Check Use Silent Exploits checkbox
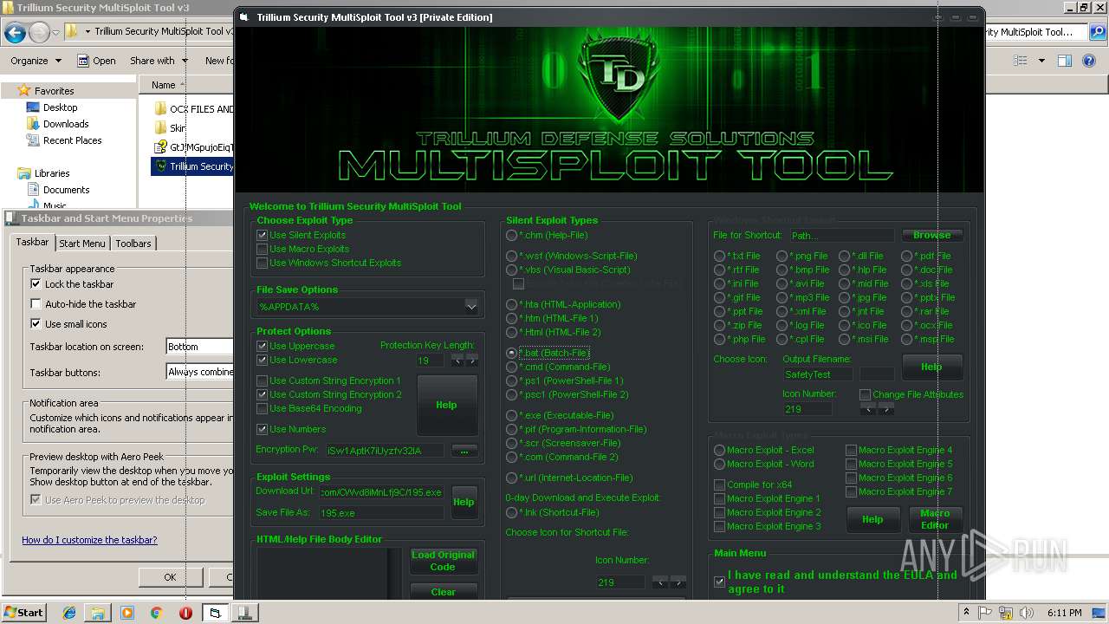Image resolution: width=1109 pixels, height=624 pixels. [263, 235]
